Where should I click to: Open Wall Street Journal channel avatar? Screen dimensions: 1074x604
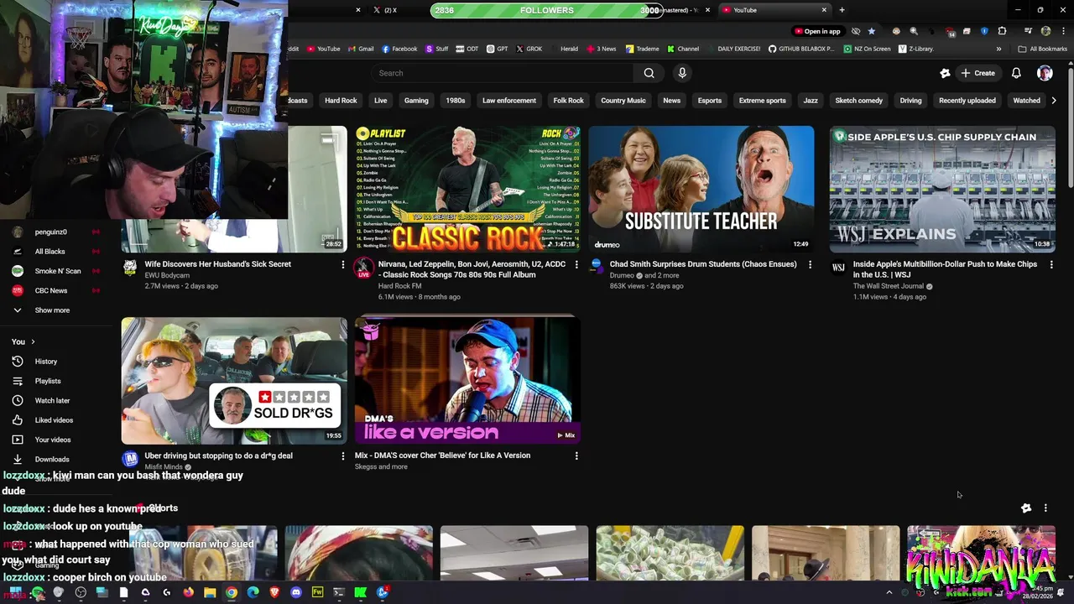tap(838, 268)
